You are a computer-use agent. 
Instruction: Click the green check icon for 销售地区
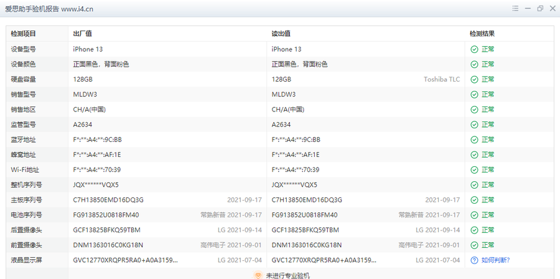(474, 110)
